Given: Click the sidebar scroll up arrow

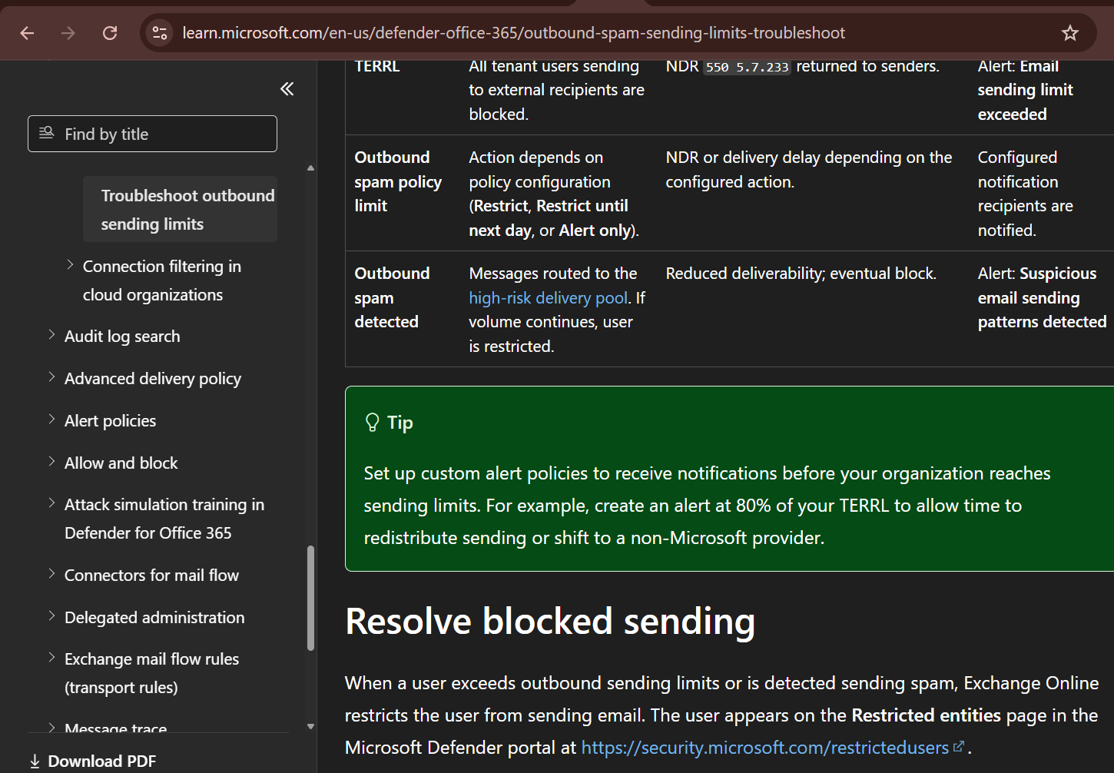Looking at the screenshot, I should [x=310, y=168].
